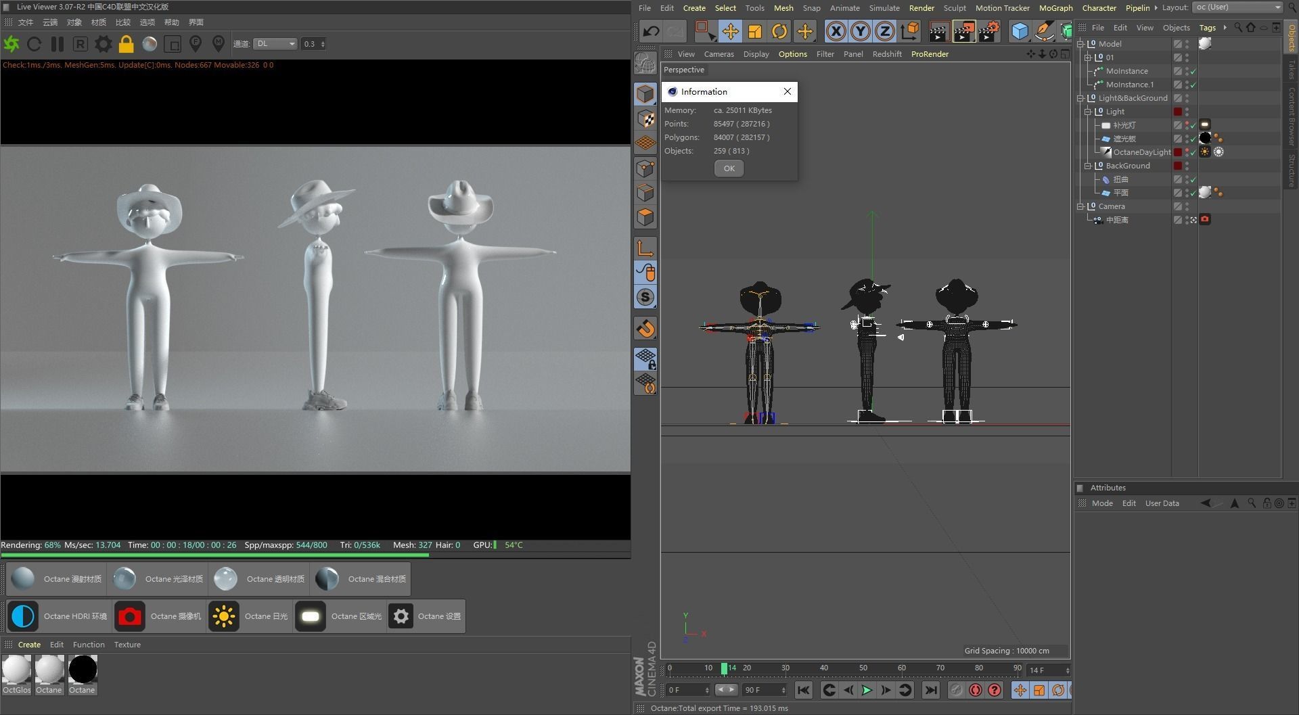The height and width of the screenshot is (715, 1299).
Task: Select the Rotate tool in the top toolbar
Action: 779,31
